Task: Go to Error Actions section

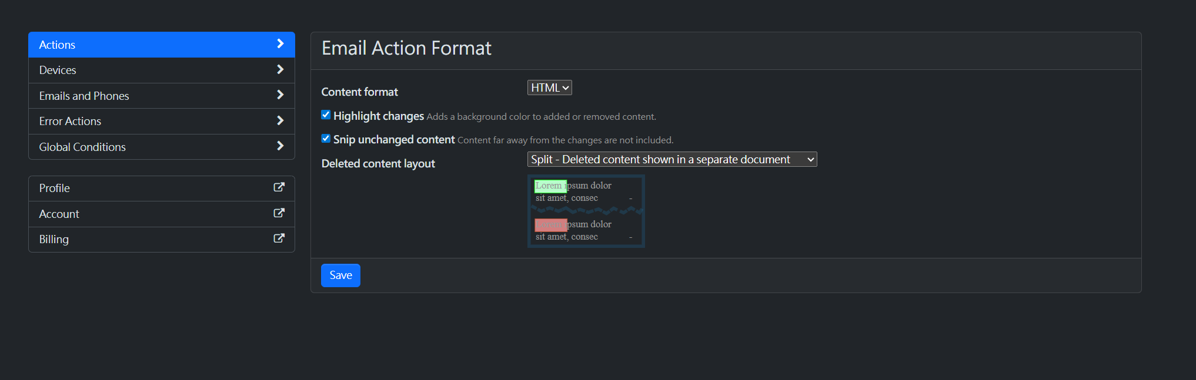Action: [70, 122]
